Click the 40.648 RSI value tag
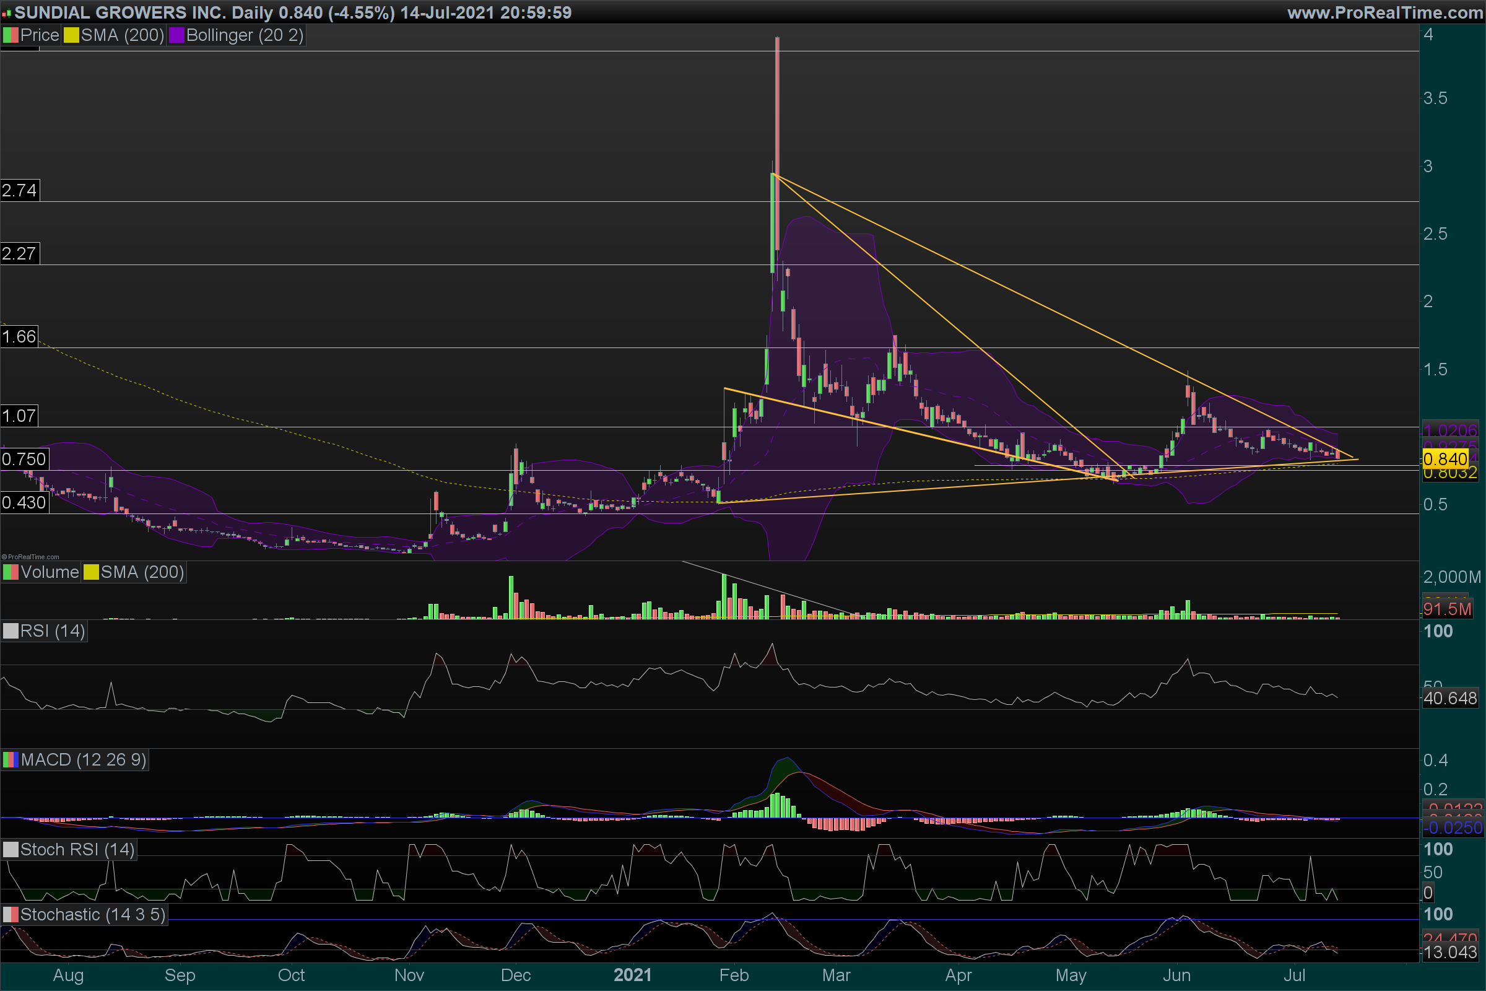The width and height of the screenshot is (1486, 991). pyautogui.click(x=1449, y=699)
